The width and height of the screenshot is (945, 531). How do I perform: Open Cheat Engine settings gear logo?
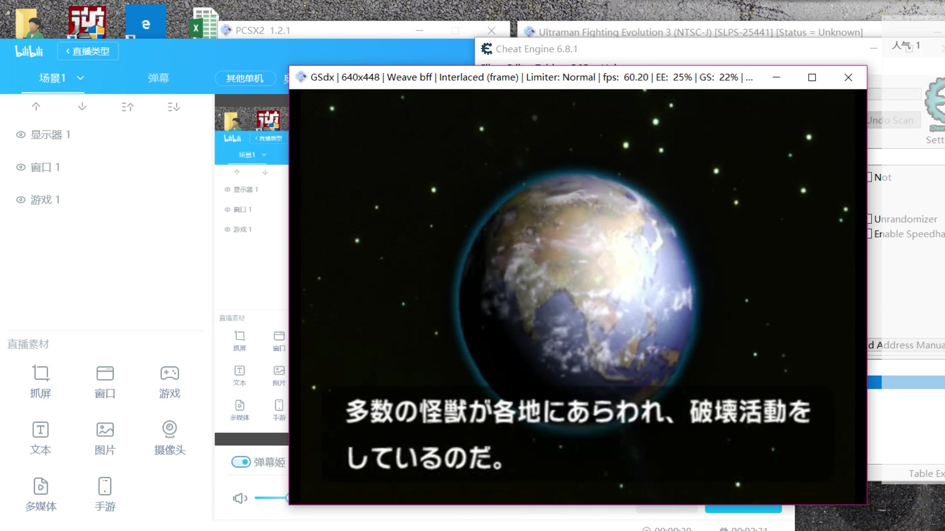point(935,103)
